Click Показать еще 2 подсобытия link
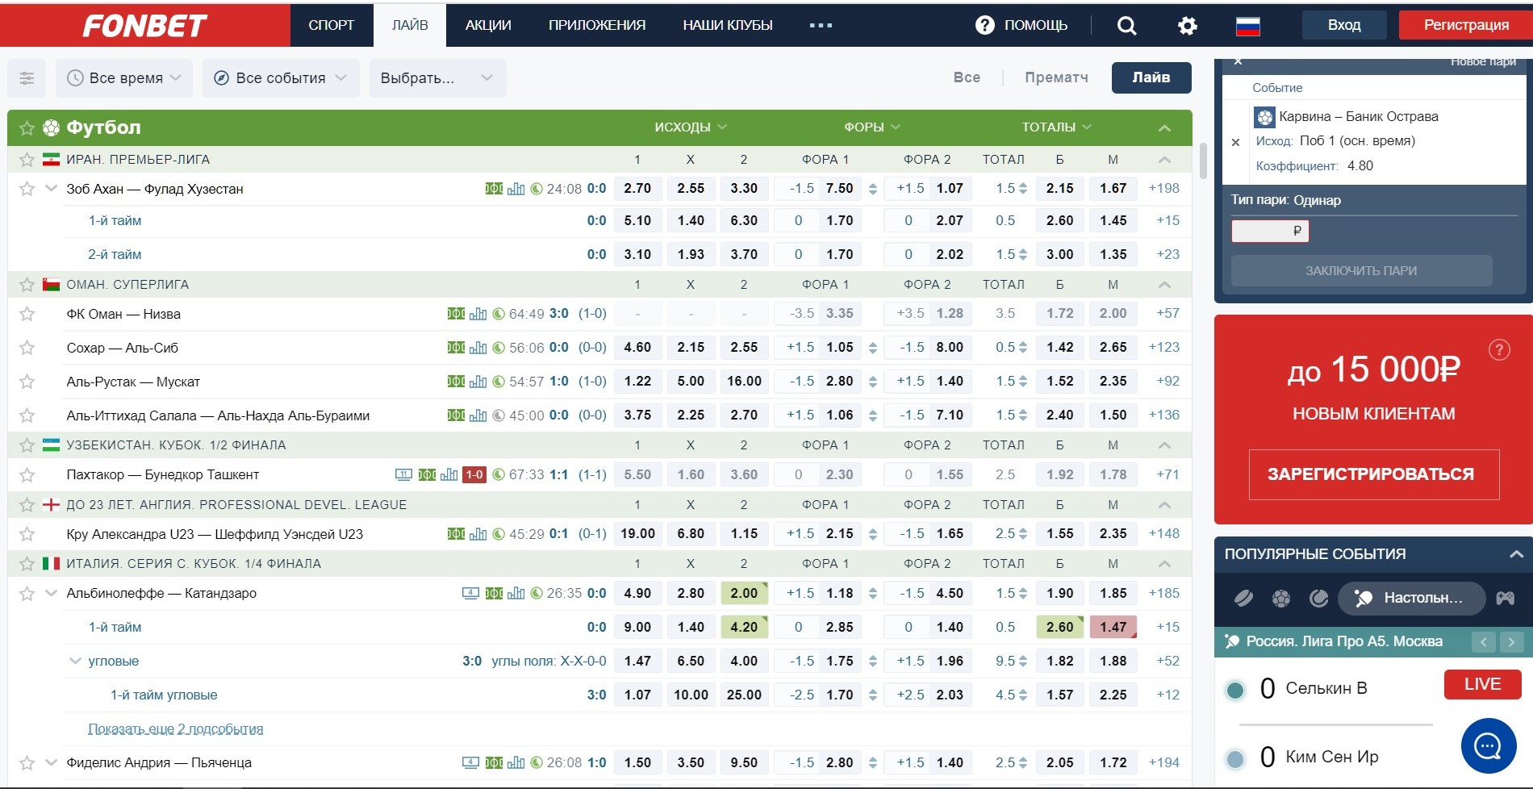Image resolution: width=1533 pixels, height=789 pixels. pos(176,729)
